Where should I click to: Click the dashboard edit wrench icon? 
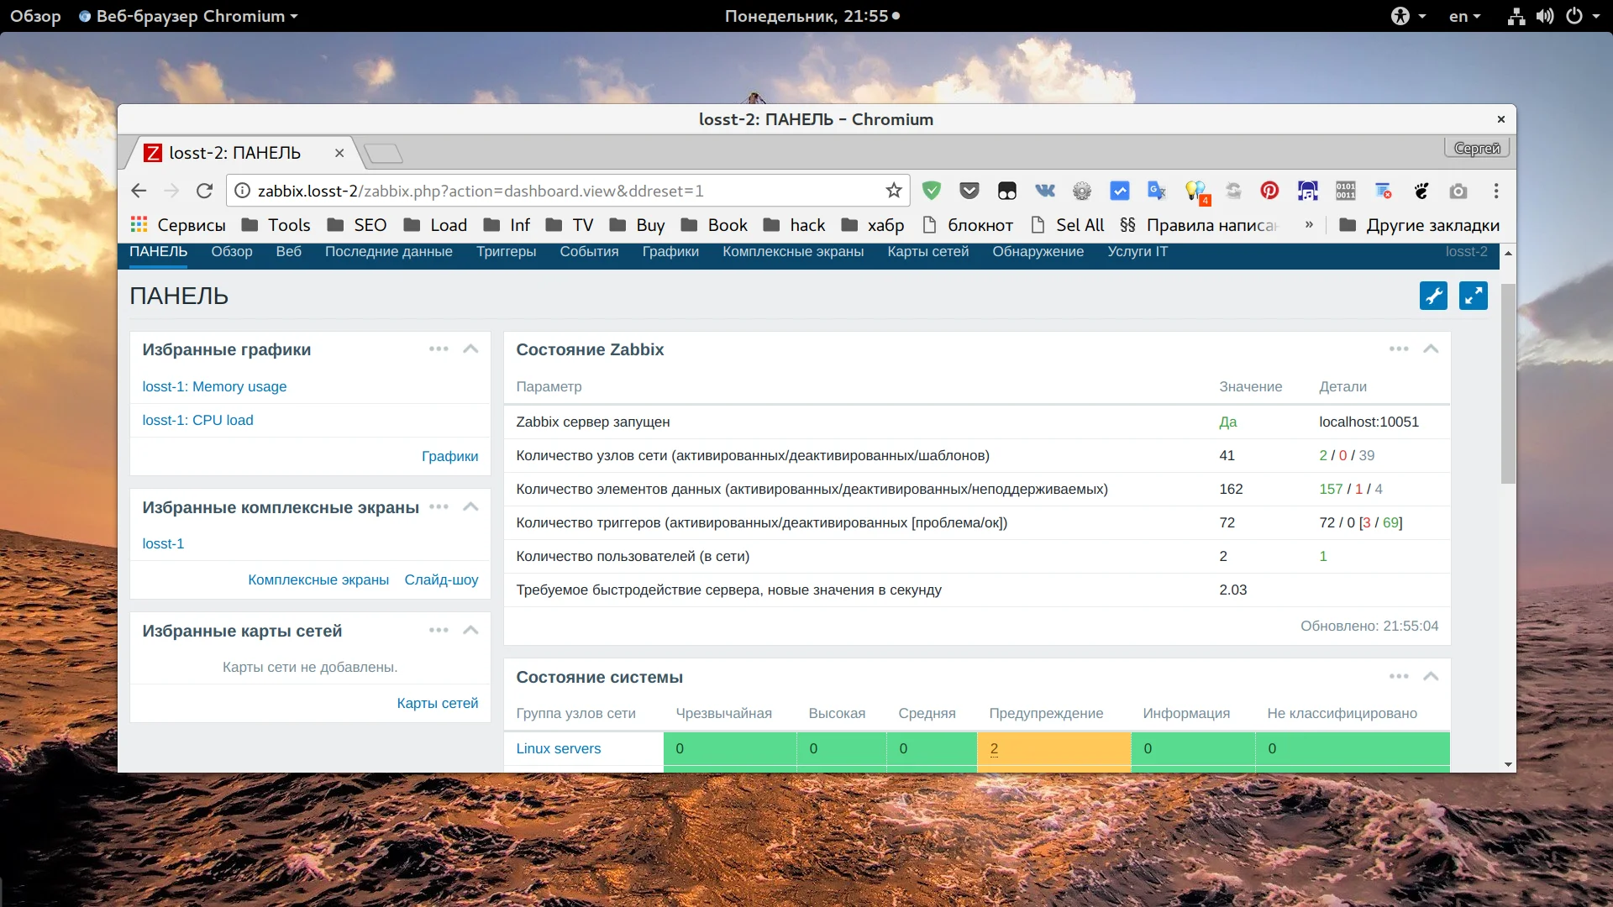[1433, 296]
